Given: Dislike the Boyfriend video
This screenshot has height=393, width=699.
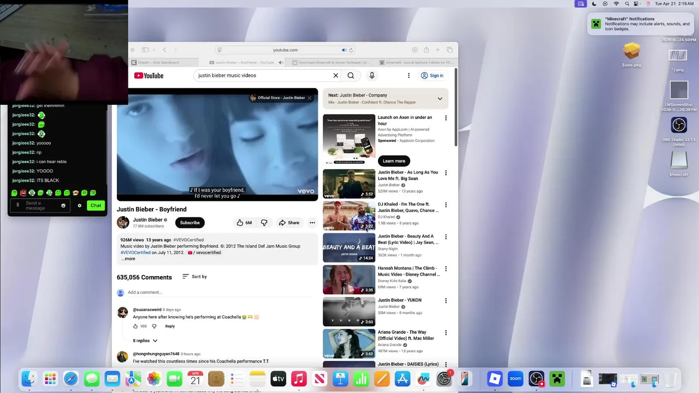Looking at the screenshot, I should pos(264,223).
